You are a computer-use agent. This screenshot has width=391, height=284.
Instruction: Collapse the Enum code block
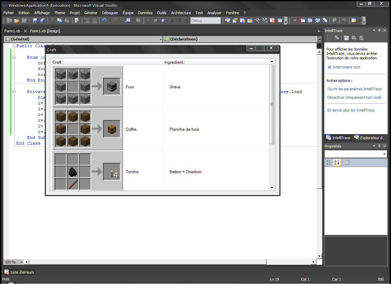pyautogui.click(x=14, y=57)
